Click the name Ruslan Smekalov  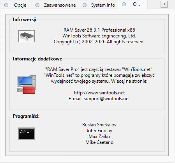tap(99, 125)
